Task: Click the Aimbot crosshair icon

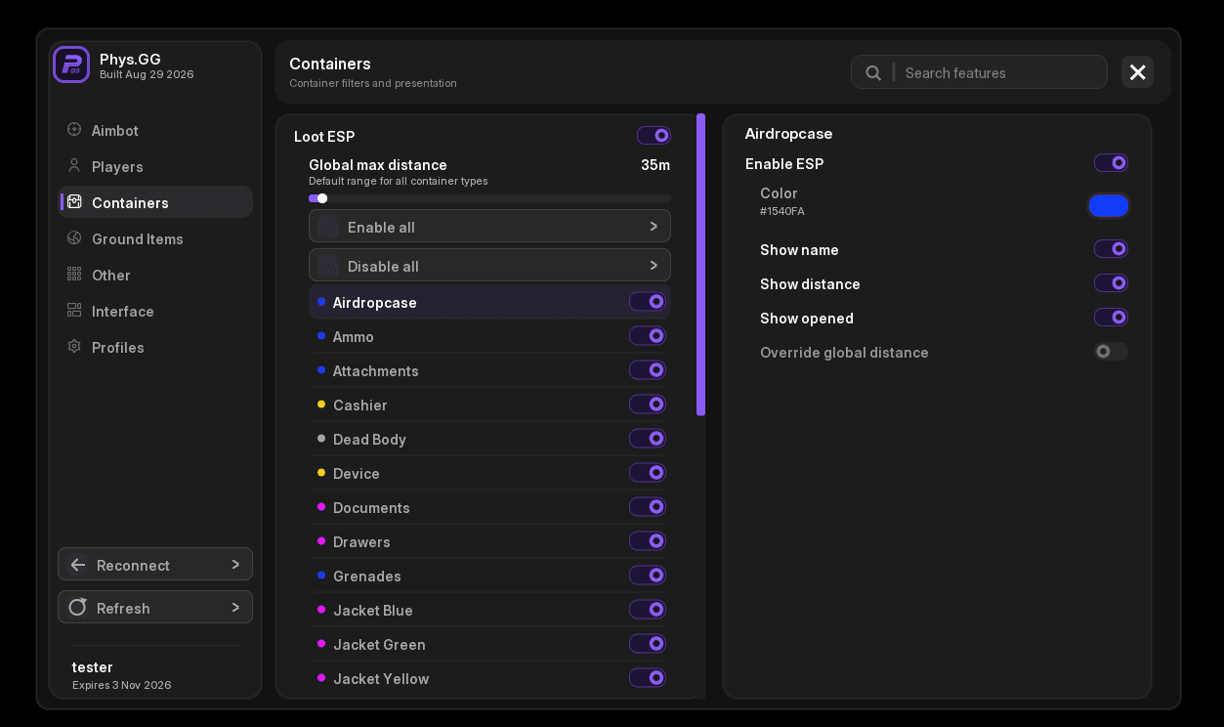Action: point(74,130)
